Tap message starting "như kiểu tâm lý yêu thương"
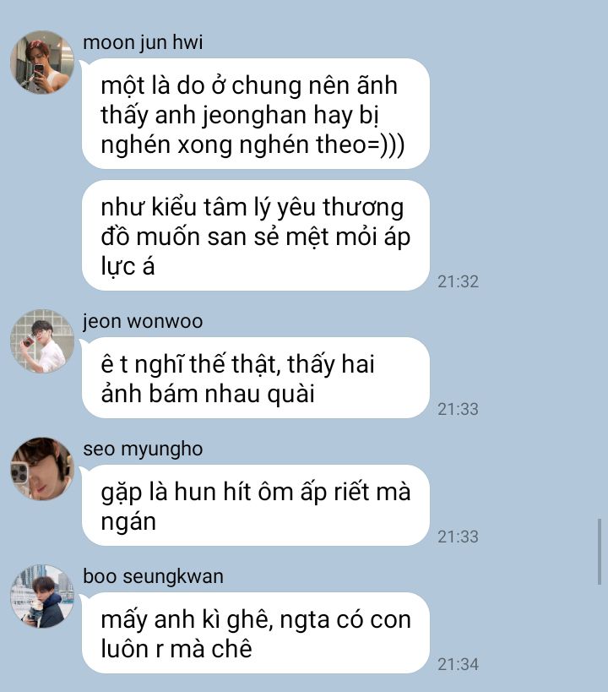The width and height of the screenshot is (608, 692). click(x=256, y=236)
